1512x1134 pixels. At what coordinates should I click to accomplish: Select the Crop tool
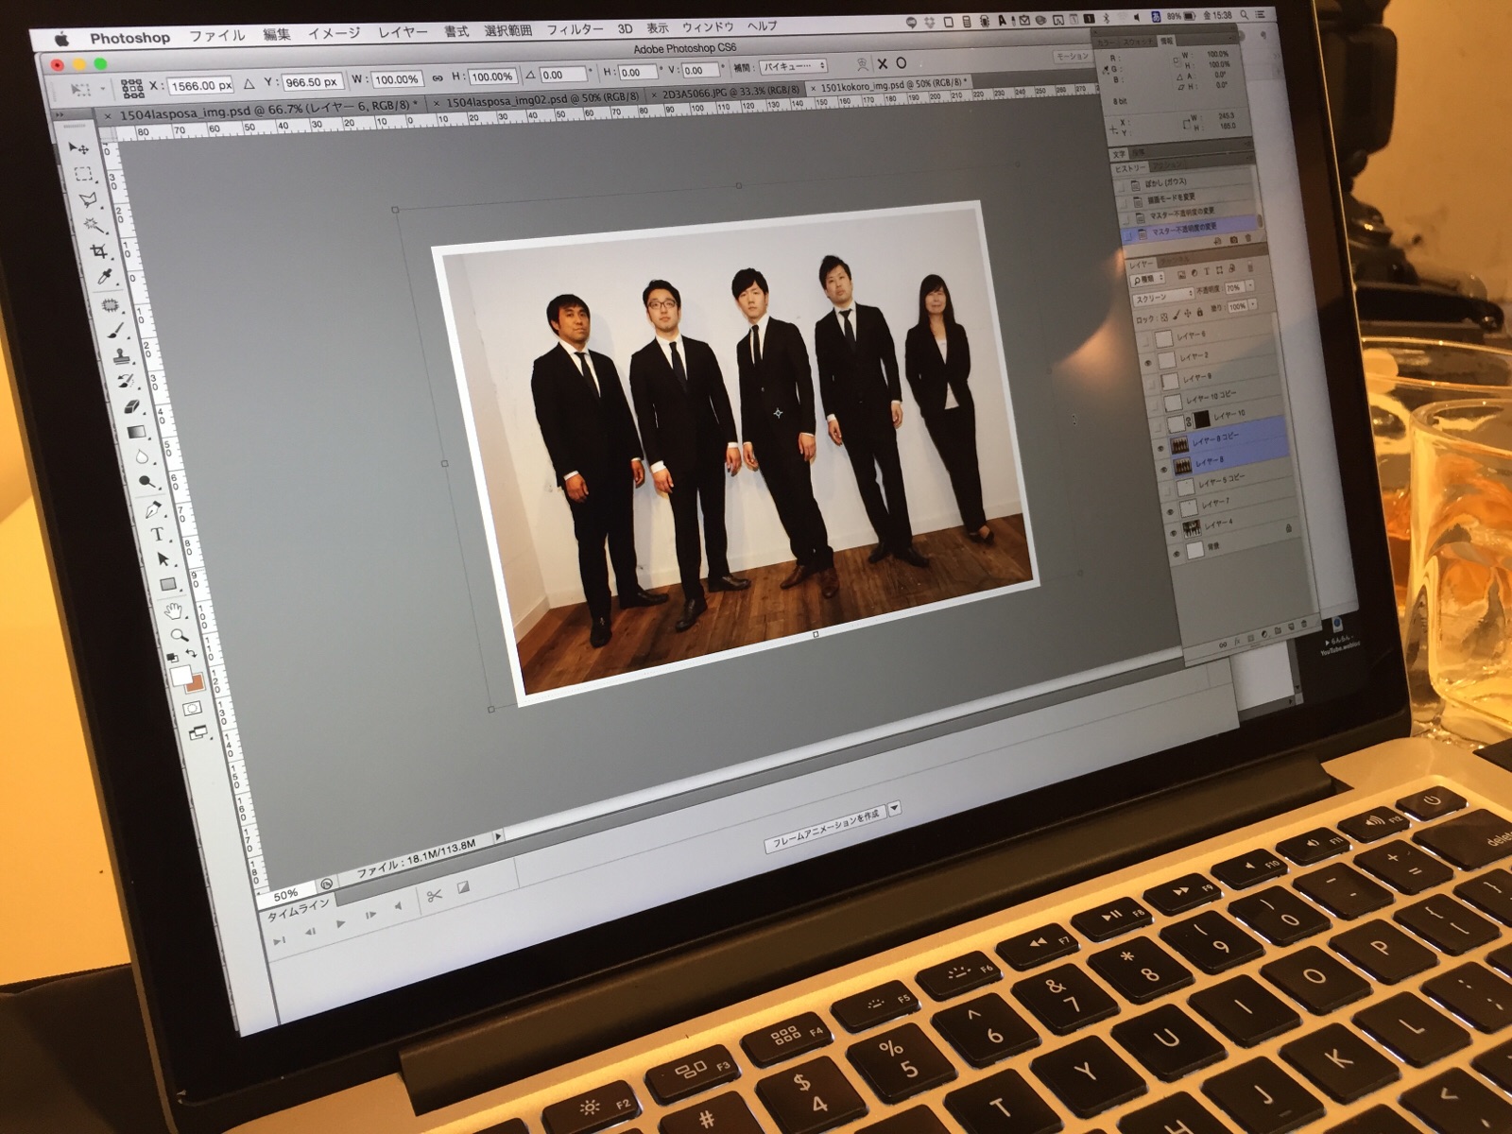(97, 251)
